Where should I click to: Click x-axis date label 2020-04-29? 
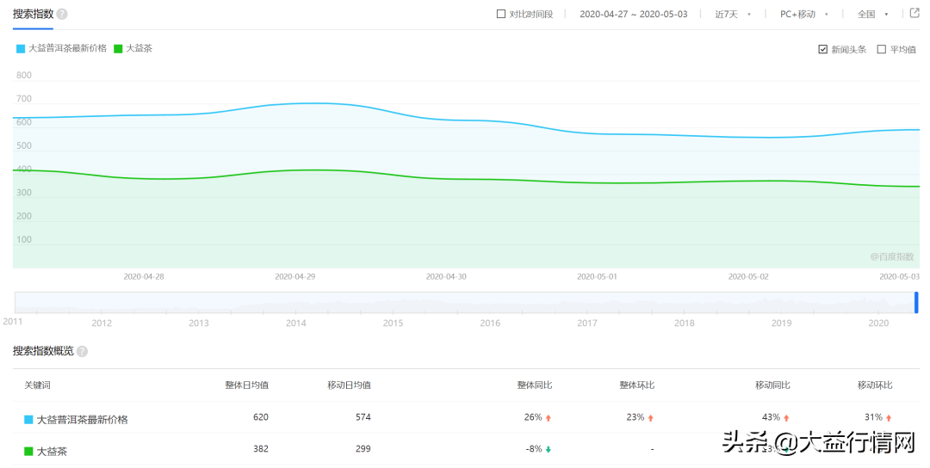294,277
